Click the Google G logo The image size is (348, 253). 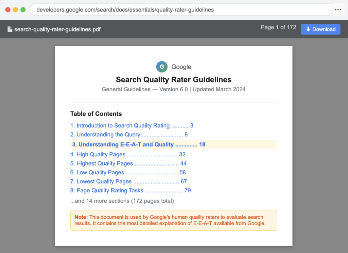click(162, 67)
